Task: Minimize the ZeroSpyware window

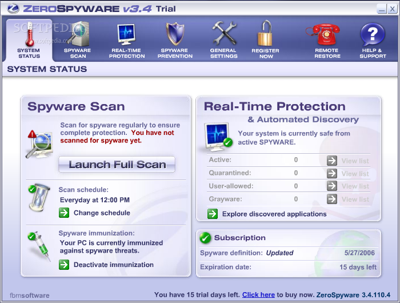Action: coord(382,9)
